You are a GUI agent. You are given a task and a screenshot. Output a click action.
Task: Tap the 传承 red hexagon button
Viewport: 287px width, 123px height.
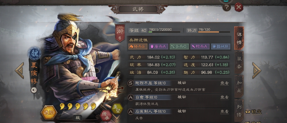pos(106,116)
